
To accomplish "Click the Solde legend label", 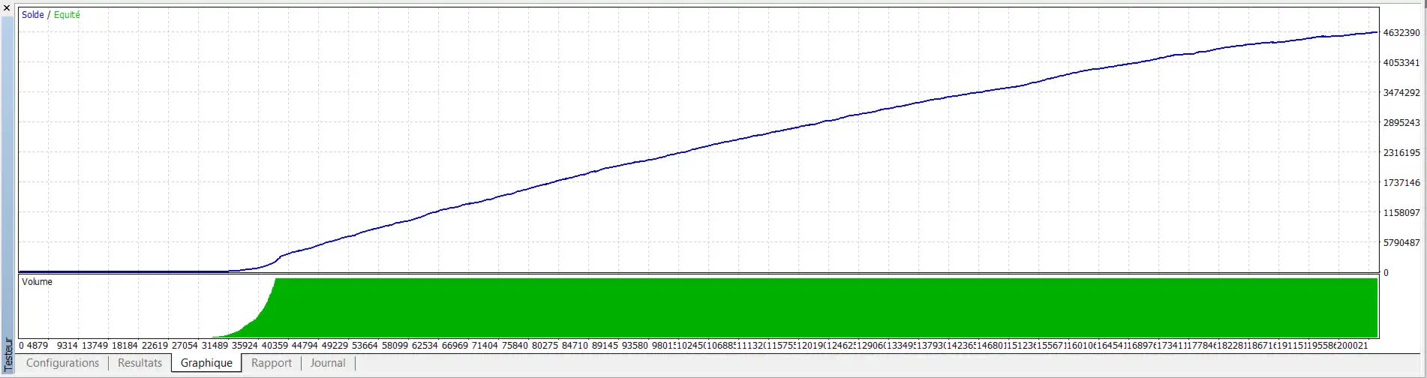I will pyautogui.click(x=32, y=15).
